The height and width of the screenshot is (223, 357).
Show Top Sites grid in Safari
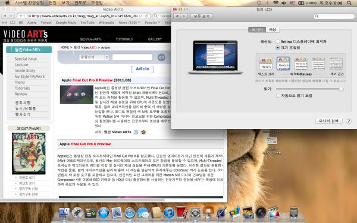21,23
